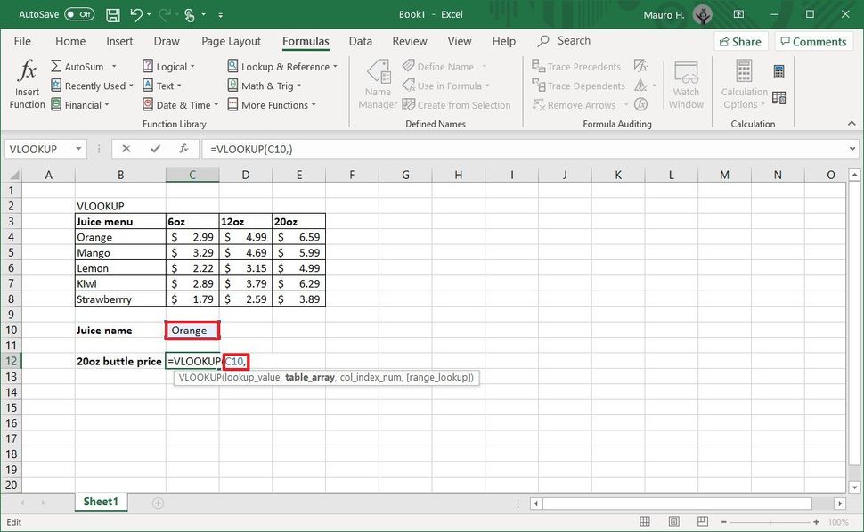Click the Calculate Now calculator icon

[x=778, y=71]
